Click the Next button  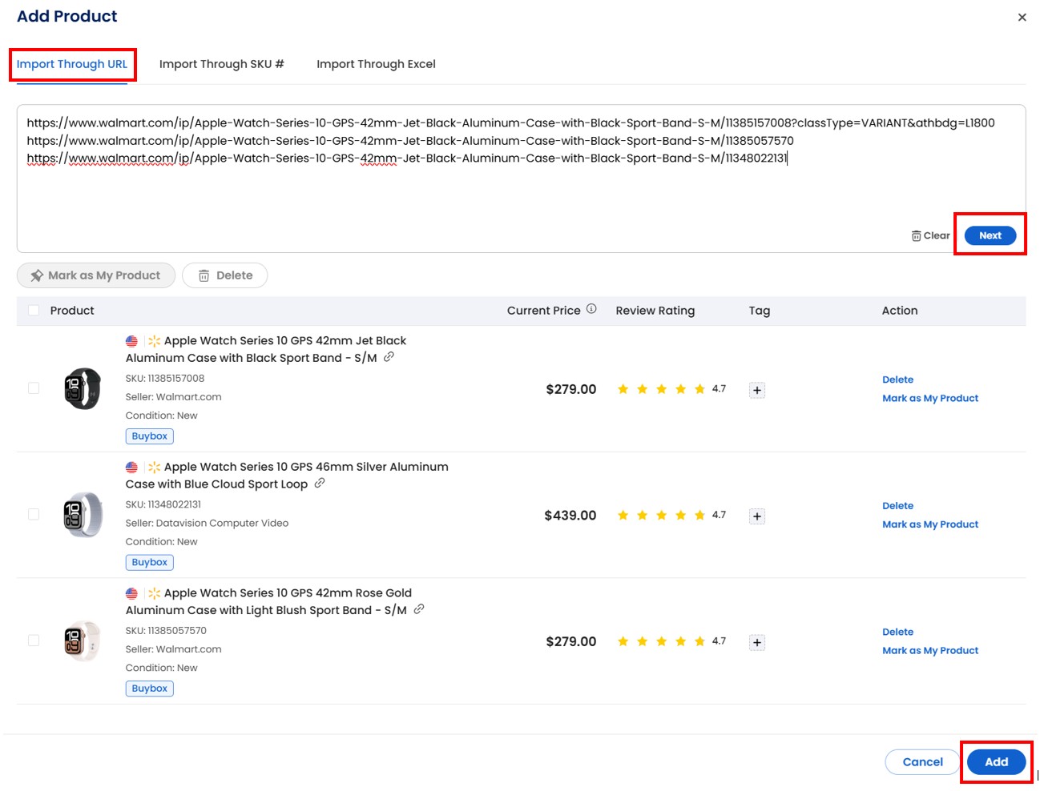pos(990,235)
